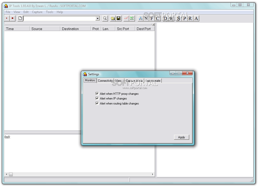Sort by the Source column header
This screenshot has height=187, width=258.
(x=45, y=29)
